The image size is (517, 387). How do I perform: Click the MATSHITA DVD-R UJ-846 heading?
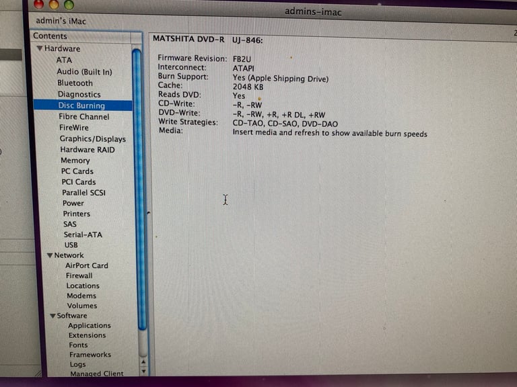click(x=208, y=40)
